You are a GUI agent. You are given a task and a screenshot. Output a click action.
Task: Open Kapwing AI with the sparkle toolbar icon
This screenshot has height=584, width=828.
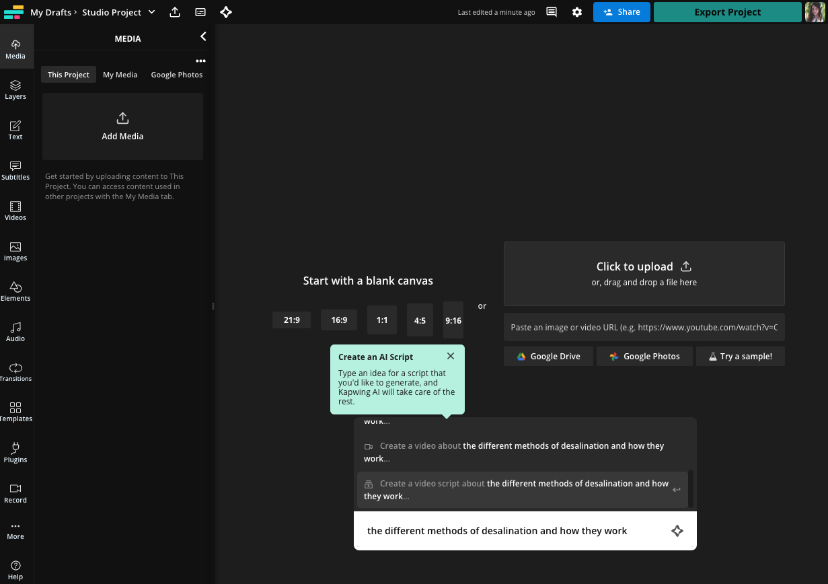tap(226, 12)
